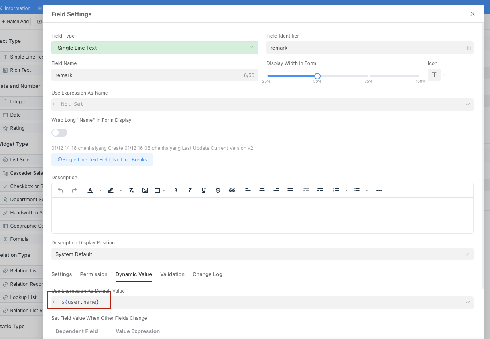
Task: Insert a blockquote in the Description editor
Action: [x=232, y=190]
